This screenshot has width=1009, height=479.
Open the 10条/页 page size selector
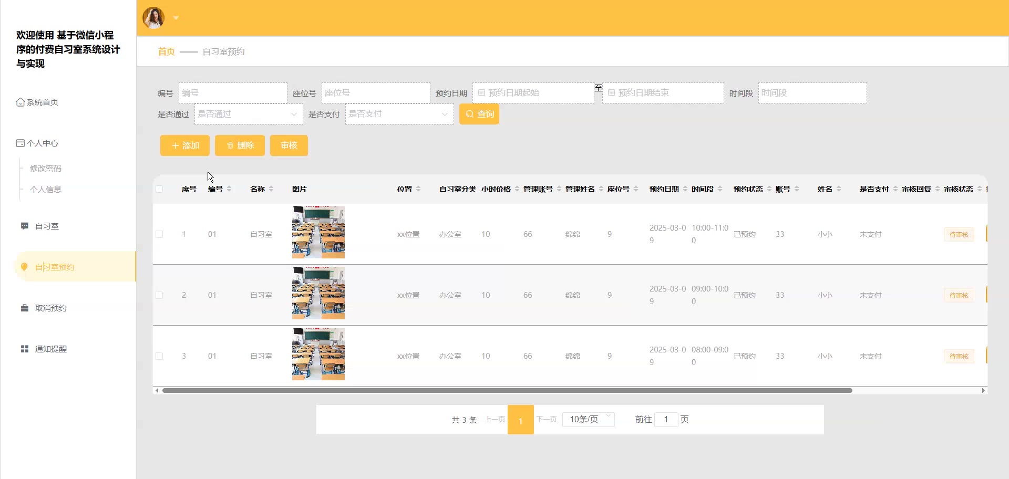click(588, 419)
